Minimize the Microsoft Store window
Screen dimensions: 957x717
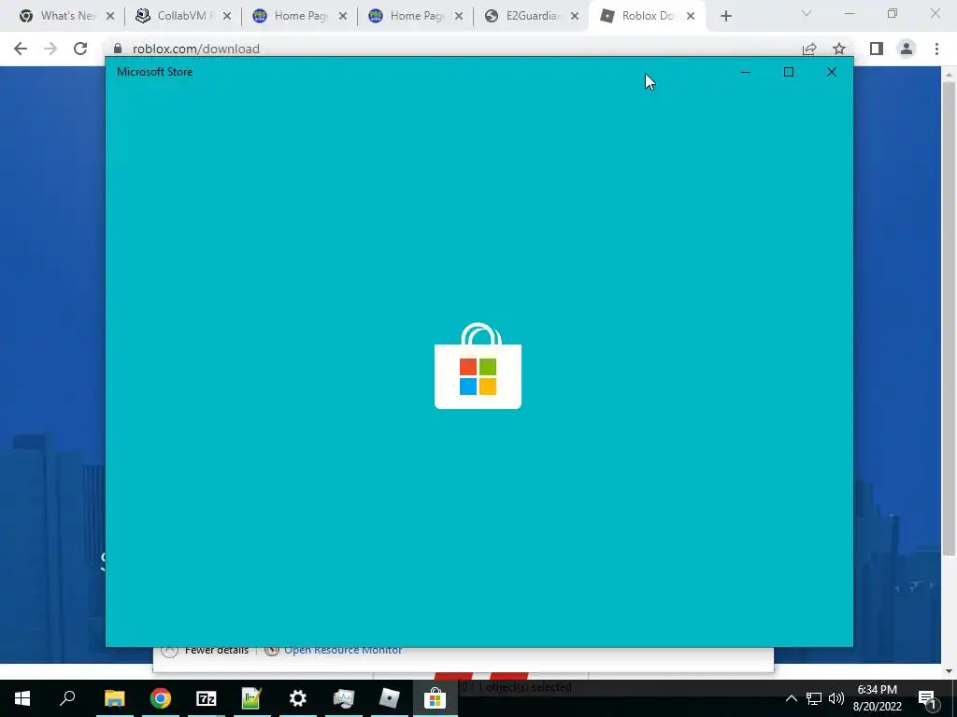click(745, 72)
